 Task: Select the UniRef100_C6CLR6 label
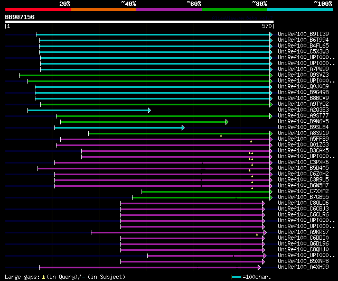pyautogui.click(x=303, y=215)
